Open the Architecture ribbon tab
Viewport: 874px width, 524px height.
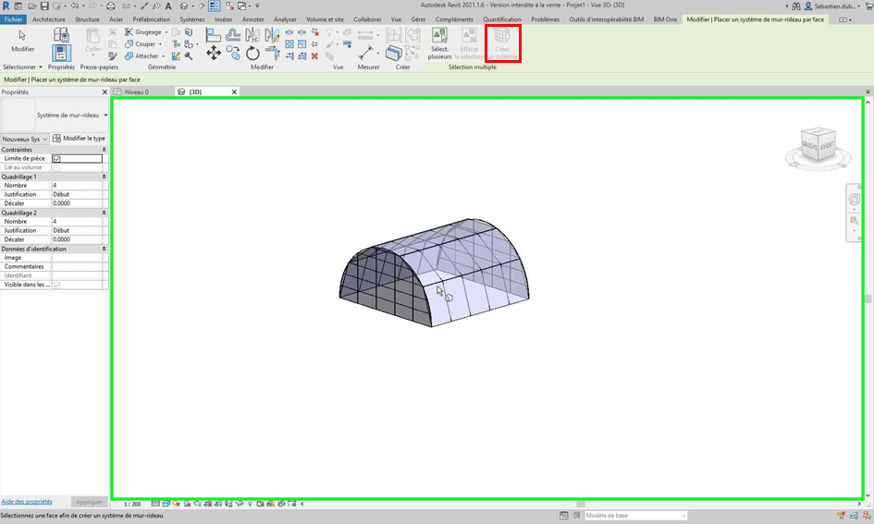pyautogui.click(x=49, y=18)
